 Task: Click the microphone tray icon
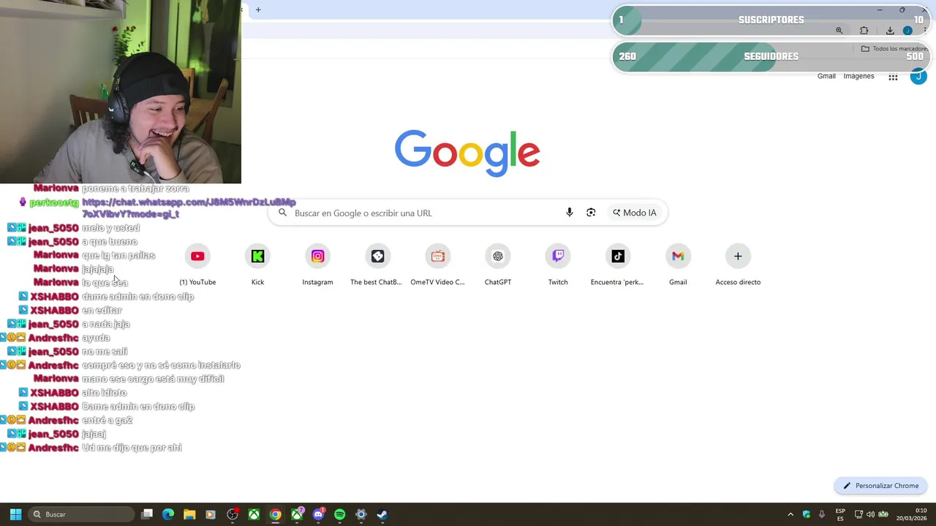[x=822, y=514]
